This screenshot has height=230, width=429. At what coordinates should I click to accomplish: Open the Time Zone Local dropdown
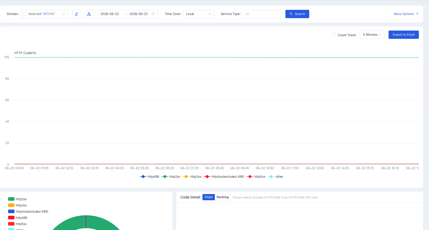click(199, 14)
